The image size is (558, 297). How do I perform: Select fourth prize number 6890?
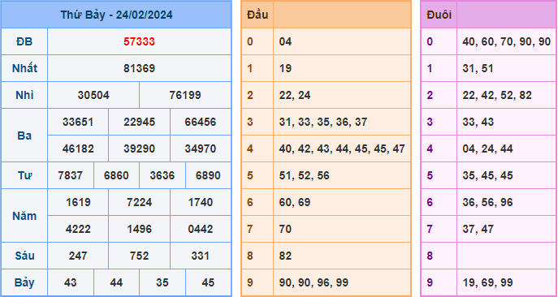[208, 175]
